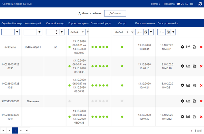Delete meter INC238003723 0995
Screen dimensions: 204x134
(201, 66)
